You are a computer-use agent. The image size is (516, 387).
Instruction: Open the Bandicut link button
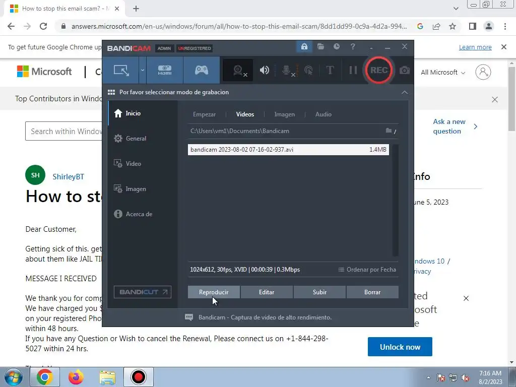coord(143,292)
